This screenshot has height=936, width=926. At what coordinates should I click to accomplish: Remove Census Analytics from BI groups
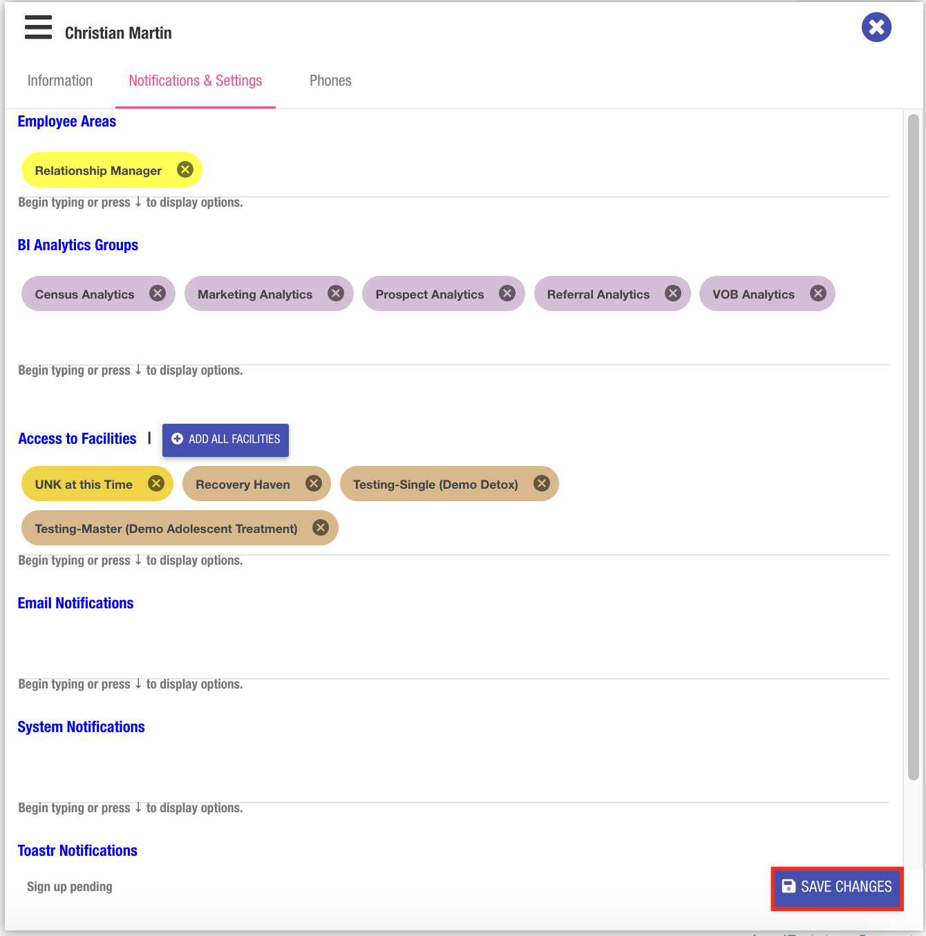pyautogui.click(x=158, y=293)
